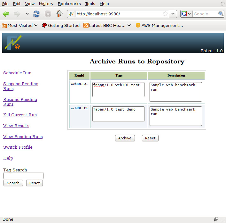Viewport: 226px width, 223px height.
Task: Click the Reload page icon
Action: [x=36, y=14]
